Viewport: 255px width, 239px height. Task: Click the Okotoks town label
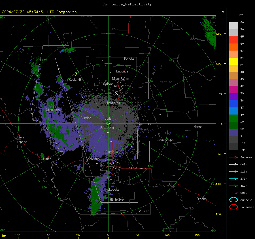coord(113,190)
